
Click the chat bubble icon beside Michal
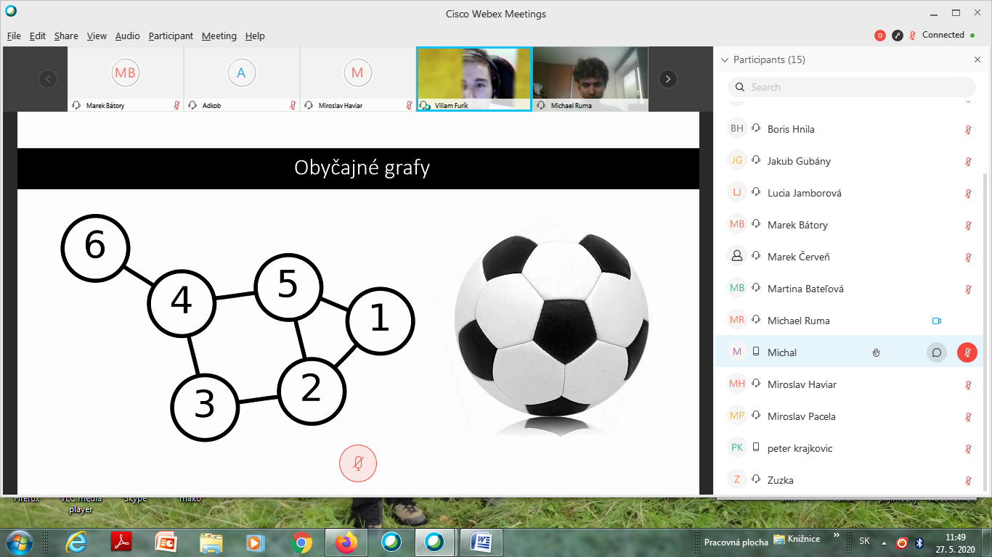(x=937, y=352)
